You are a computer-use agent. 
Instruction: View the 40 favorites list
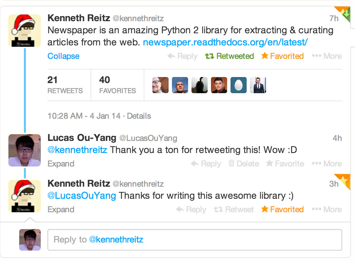[x=117, y=85]
